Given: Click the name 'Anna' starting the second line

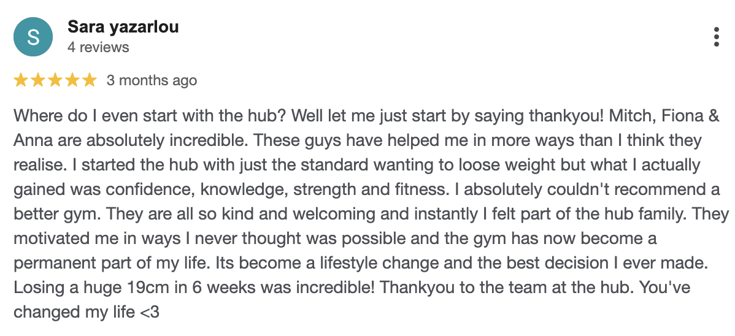Looking at the screenshot, I should [32, 140].
